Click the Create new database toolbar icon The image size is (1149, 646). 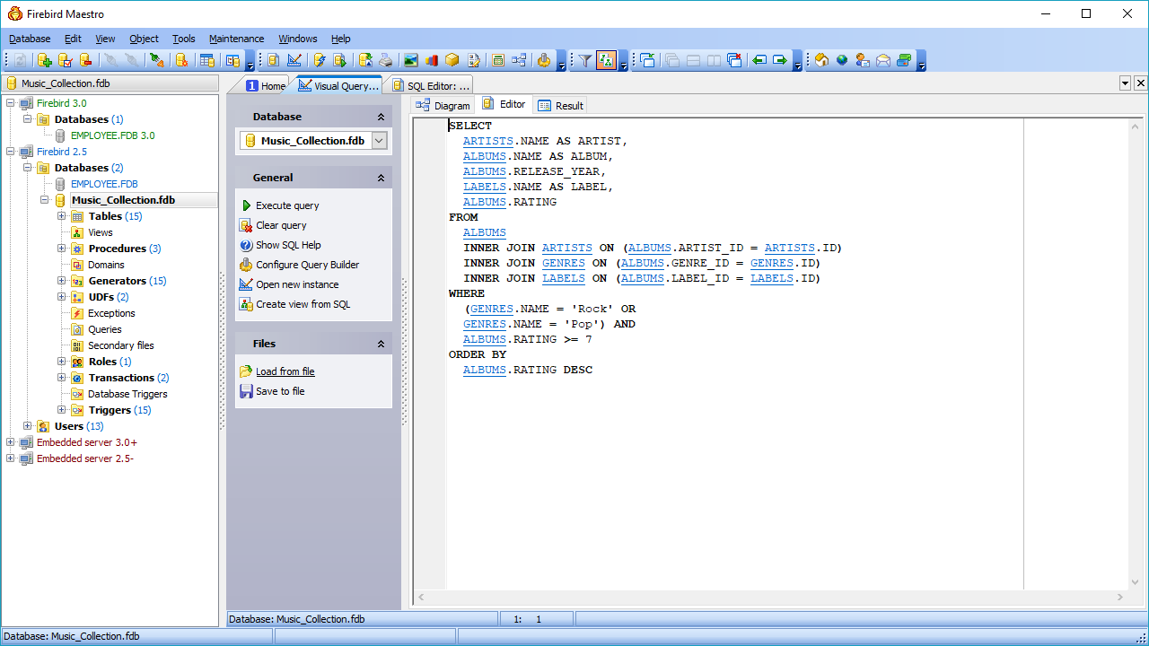coord(44,60)
